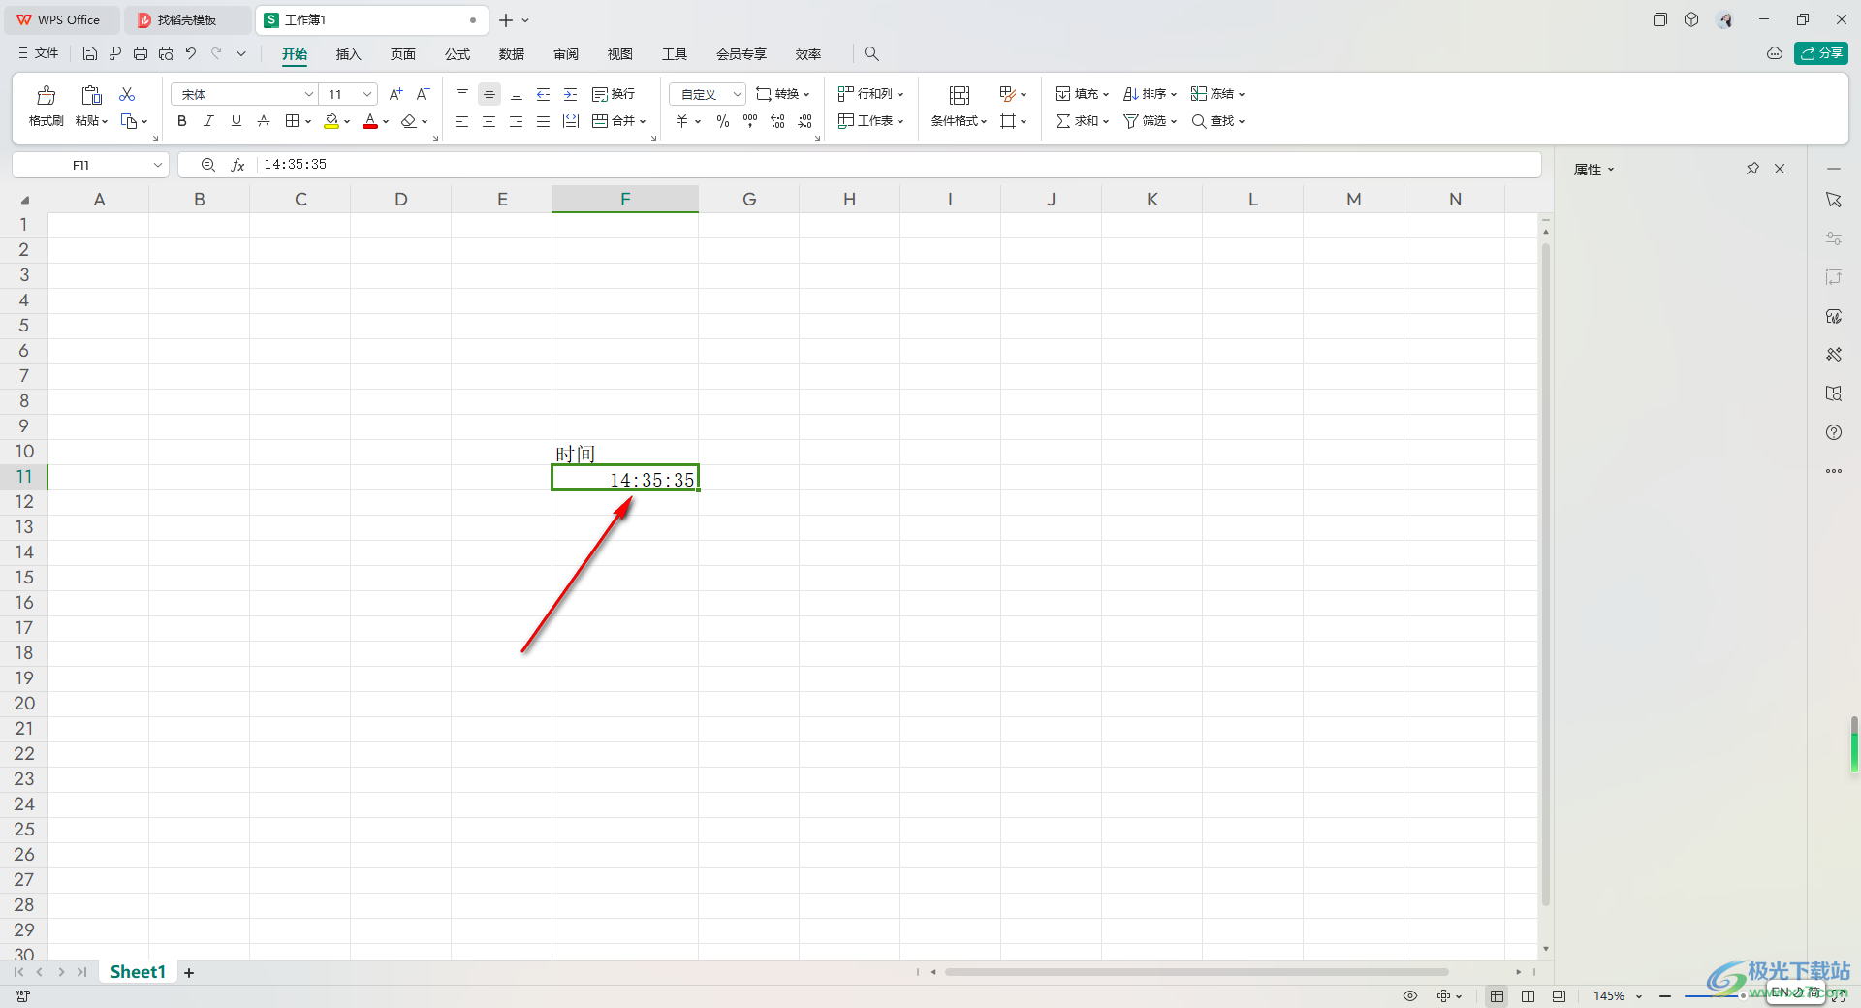Toggle italic formatting
The height and width of the screenshot is (1008, 1861).
pos(208,121)
